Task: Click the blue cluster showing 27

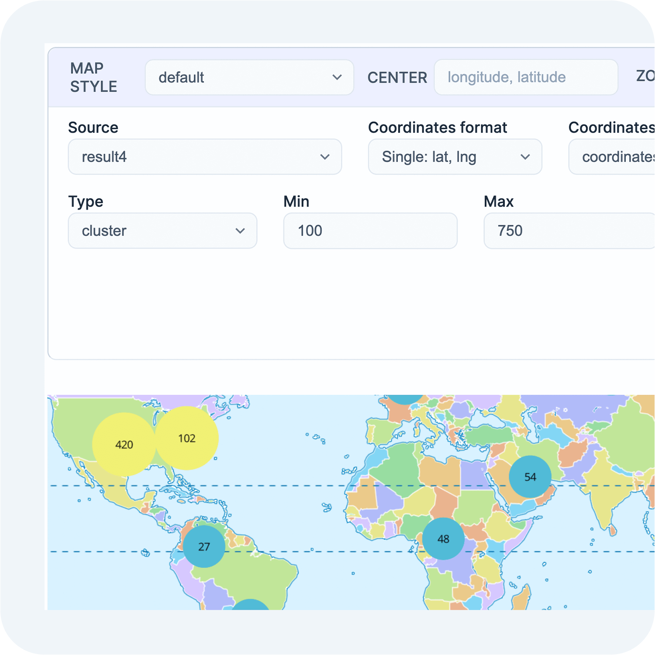Action: click(204, 546)
